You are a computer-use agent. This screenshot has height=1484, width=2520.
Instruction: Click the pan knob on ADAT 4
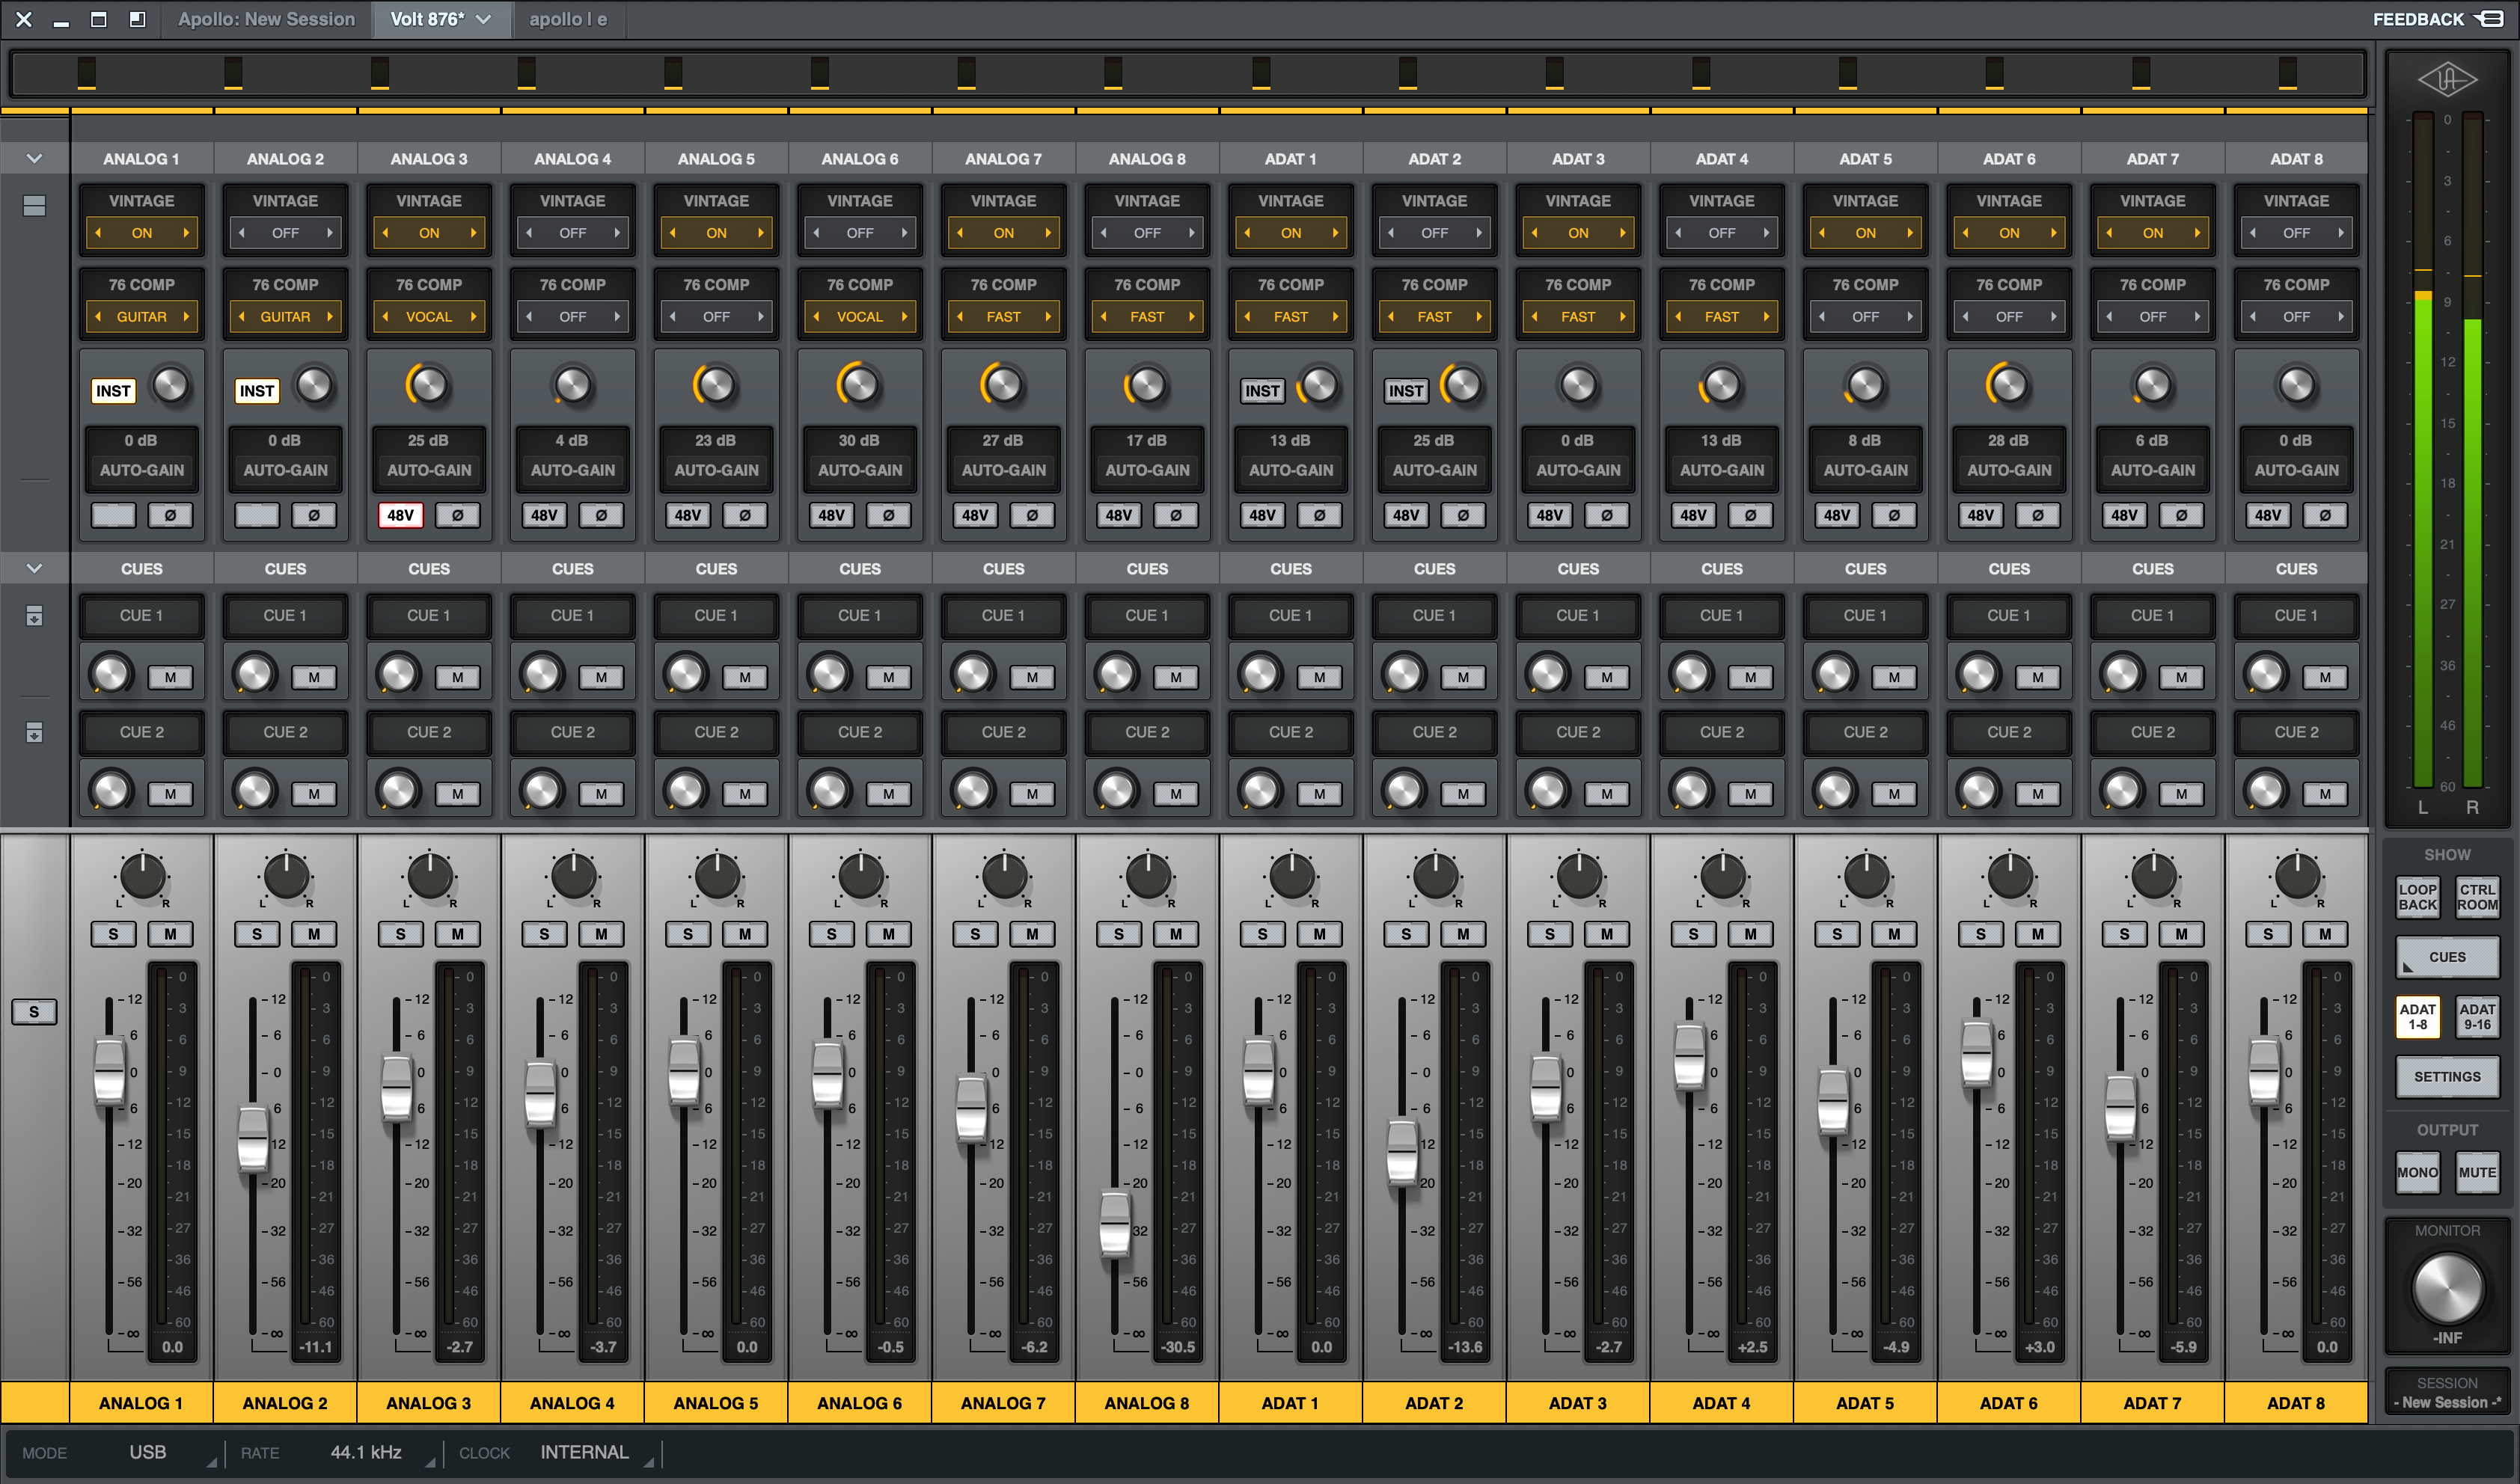pos(1722,877)
